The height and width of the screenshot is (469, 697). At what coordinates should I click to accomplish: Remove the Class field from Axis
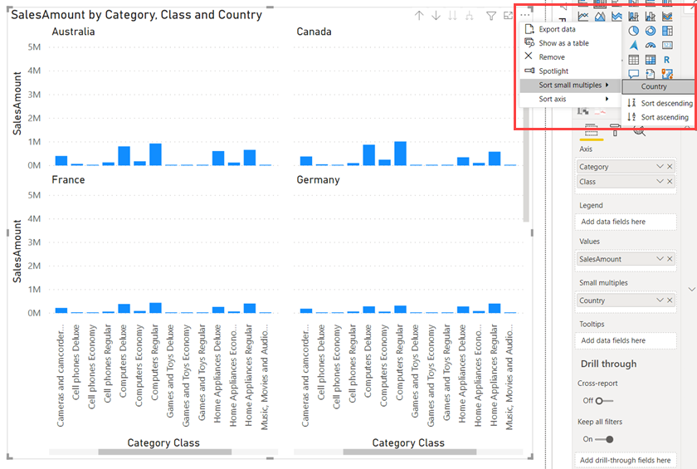click(670, 182)
